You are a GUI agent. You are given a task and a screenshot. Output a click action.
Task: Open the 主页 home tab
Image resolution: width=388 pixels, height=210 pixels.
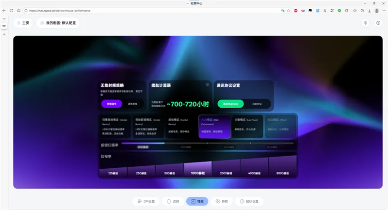coord(23,23)
